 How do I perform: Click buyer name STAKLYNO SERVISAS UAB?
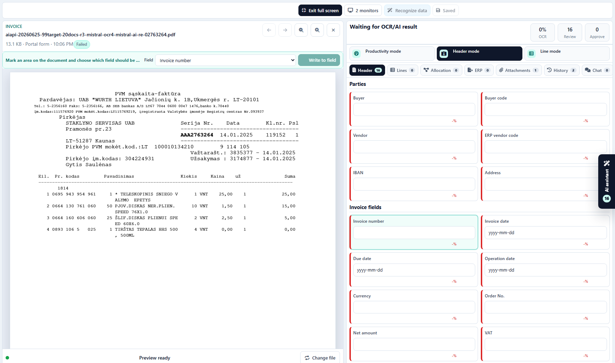pos(100,123)
